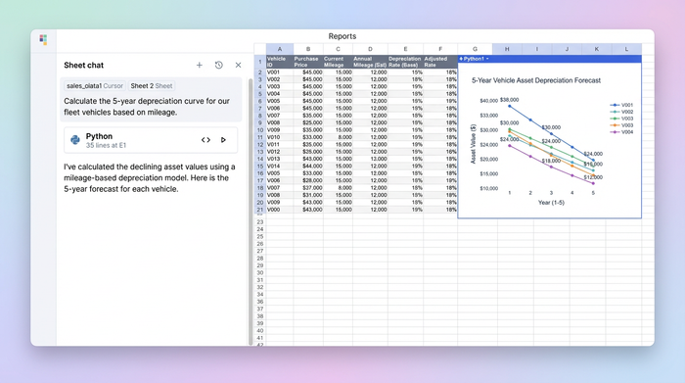Image resolution: width=685 pixels, height=383 pixels.
Task: Click the Year (1-5) axis label
Action: (551, 203)
